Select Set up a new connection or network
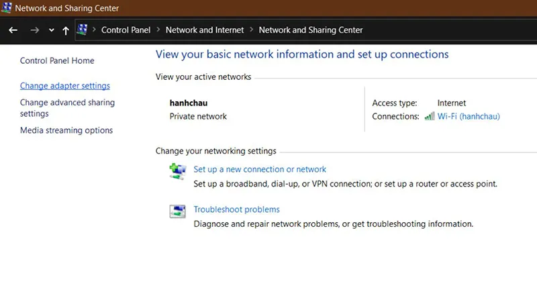Image resolution: width=537 pixels, height=302 pixels. coord(260,169)
